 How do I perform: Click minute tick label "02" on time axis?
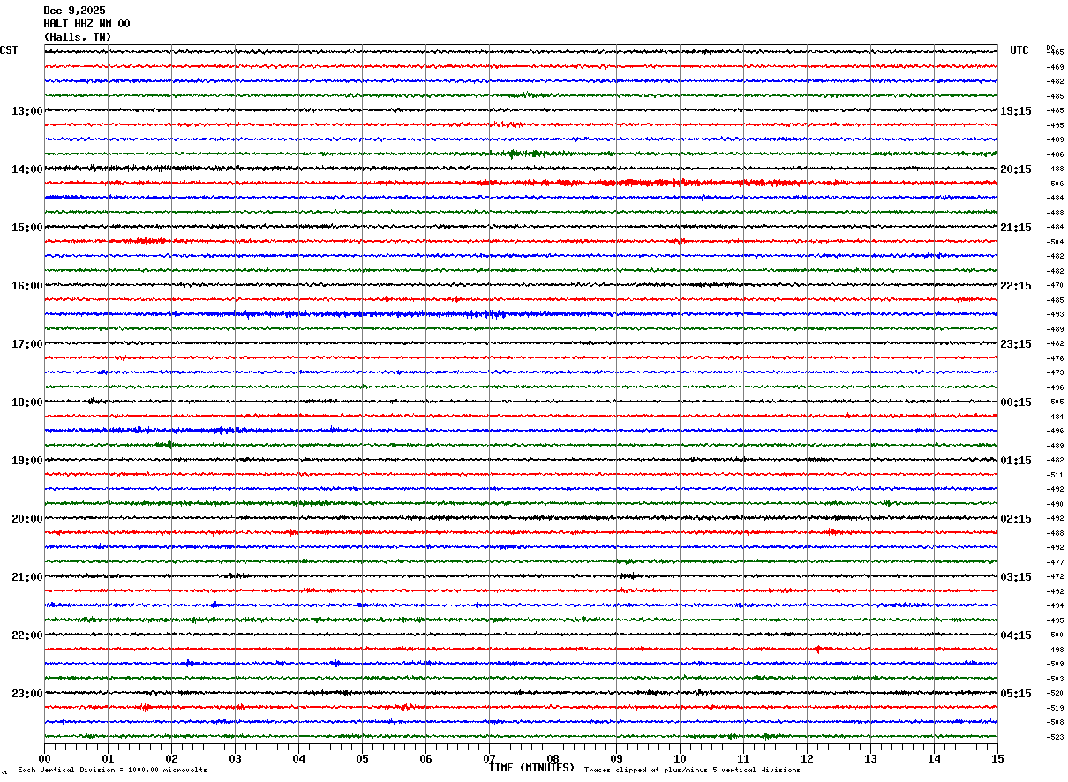171,758
